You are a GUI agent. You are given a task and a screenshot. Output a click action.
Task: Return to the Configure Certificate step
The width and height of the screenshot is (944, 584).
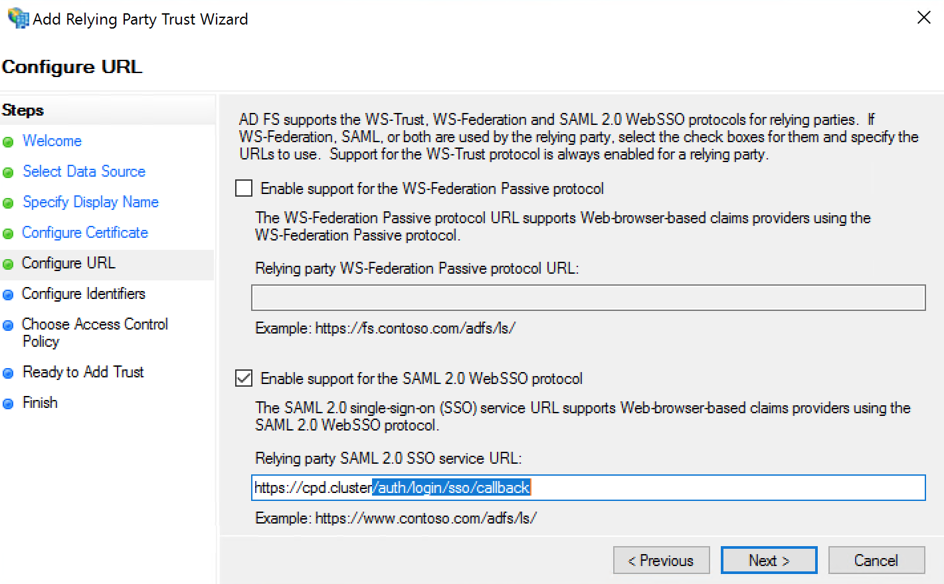[85, 233]
